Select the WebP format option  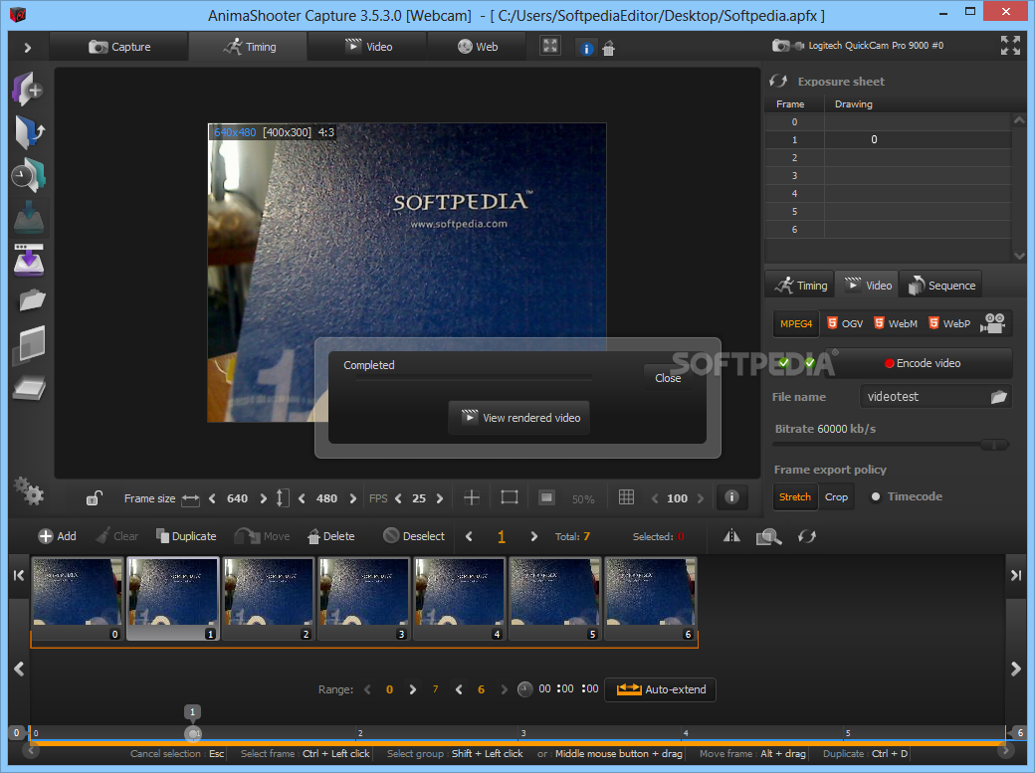(949, 323)
